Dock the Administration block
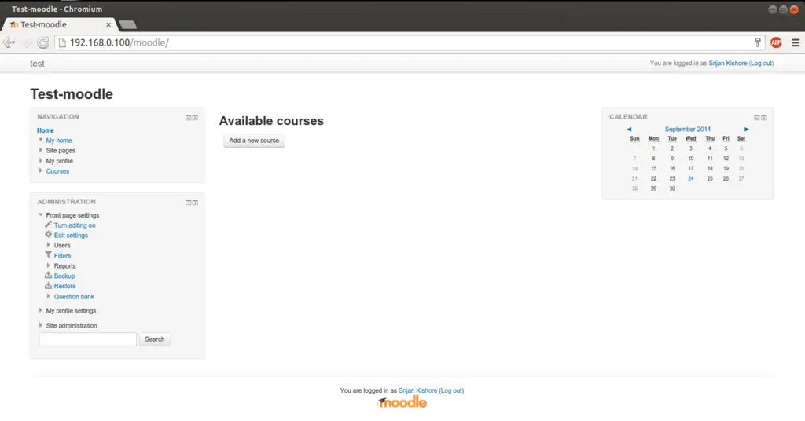The height and width of the screenshot is (421, 805). [195, 203]
